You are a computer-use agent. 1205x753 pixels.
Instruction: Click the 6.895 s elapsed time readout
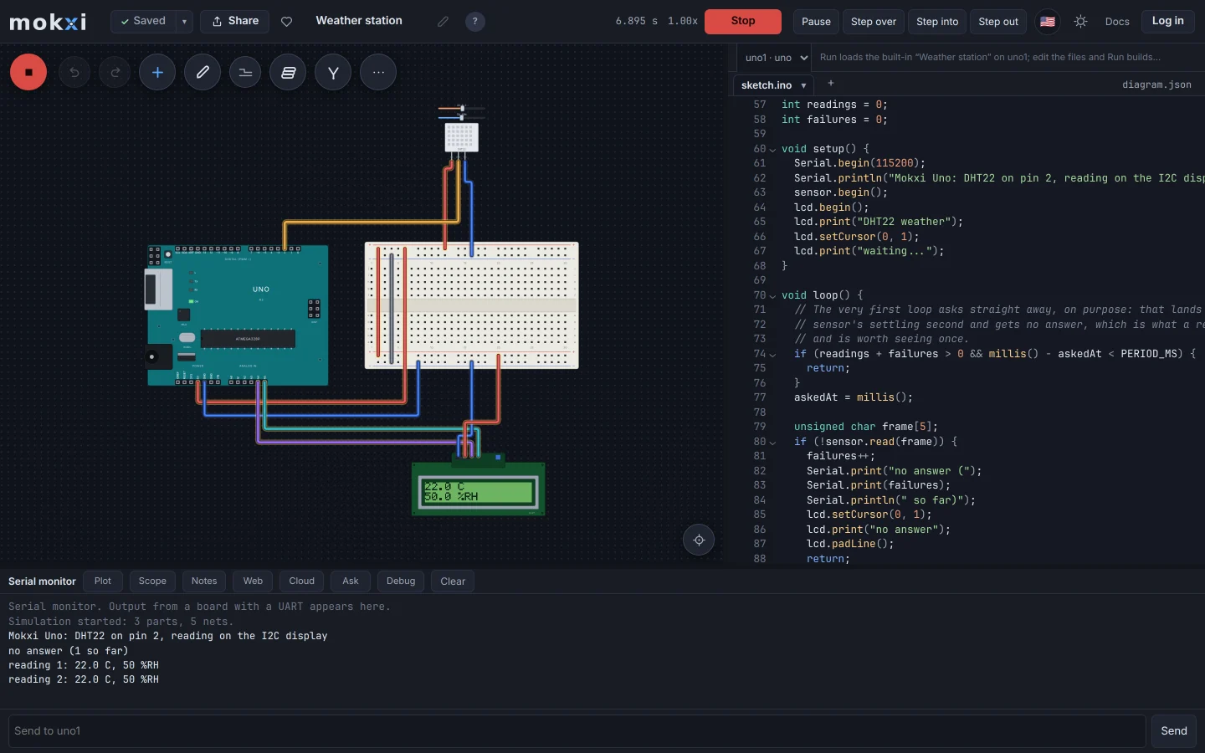pos(637,21)
